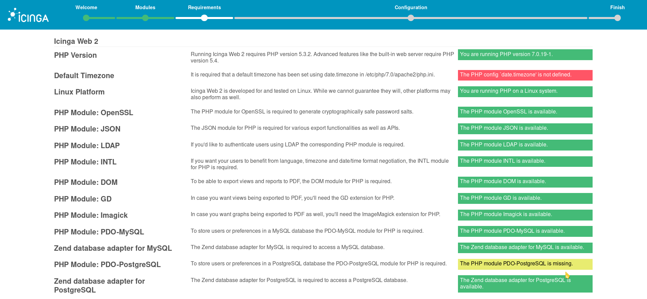This screenshot has width=647, height=299.
Task: Select the Welcome step circle
Action: point(86,18)
